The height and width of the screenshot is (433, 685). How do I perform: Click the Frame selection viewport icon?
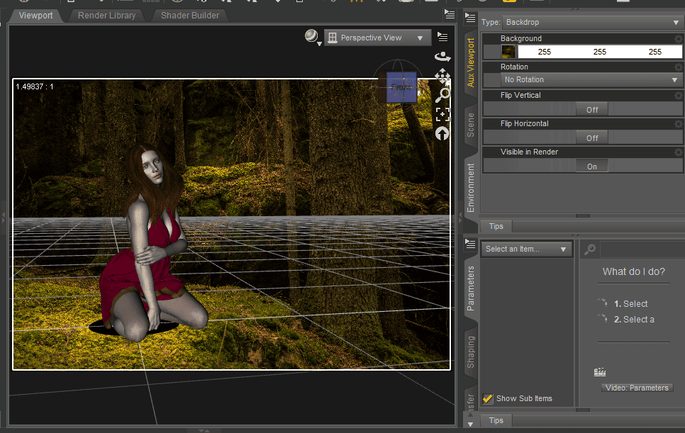pyautogui.click(x=442, y=113)
